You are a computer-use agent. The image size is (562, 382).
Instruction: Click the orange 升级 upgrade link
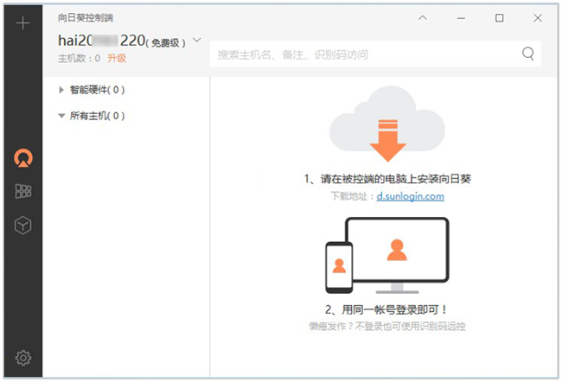[x=117, y=59]
